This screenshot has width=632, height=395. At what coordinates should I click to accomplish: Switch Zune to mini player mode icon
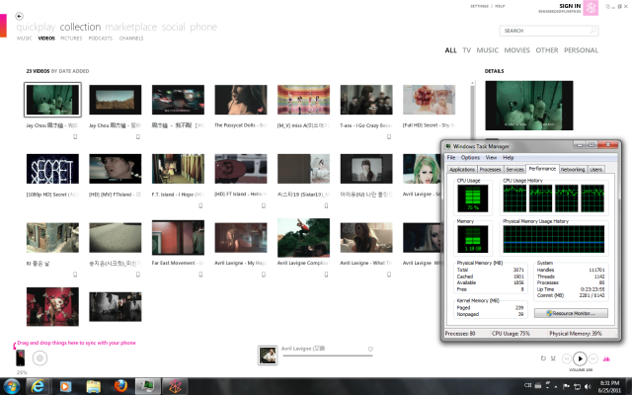(608, 7)
